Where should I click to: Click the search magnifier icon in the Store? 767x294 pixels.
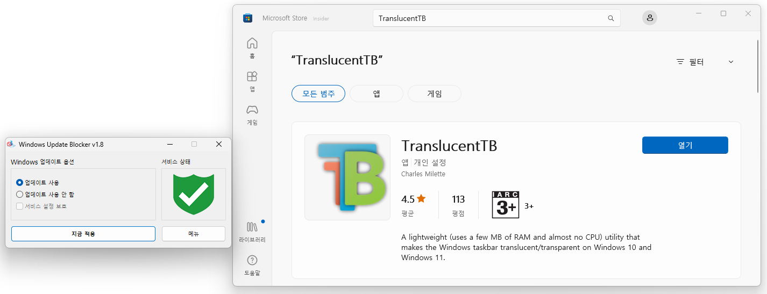[610, 18]
